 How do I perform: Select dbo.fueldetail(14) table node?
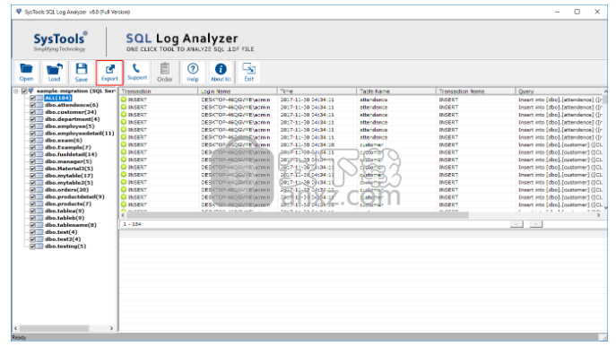[x=71, y=154]
